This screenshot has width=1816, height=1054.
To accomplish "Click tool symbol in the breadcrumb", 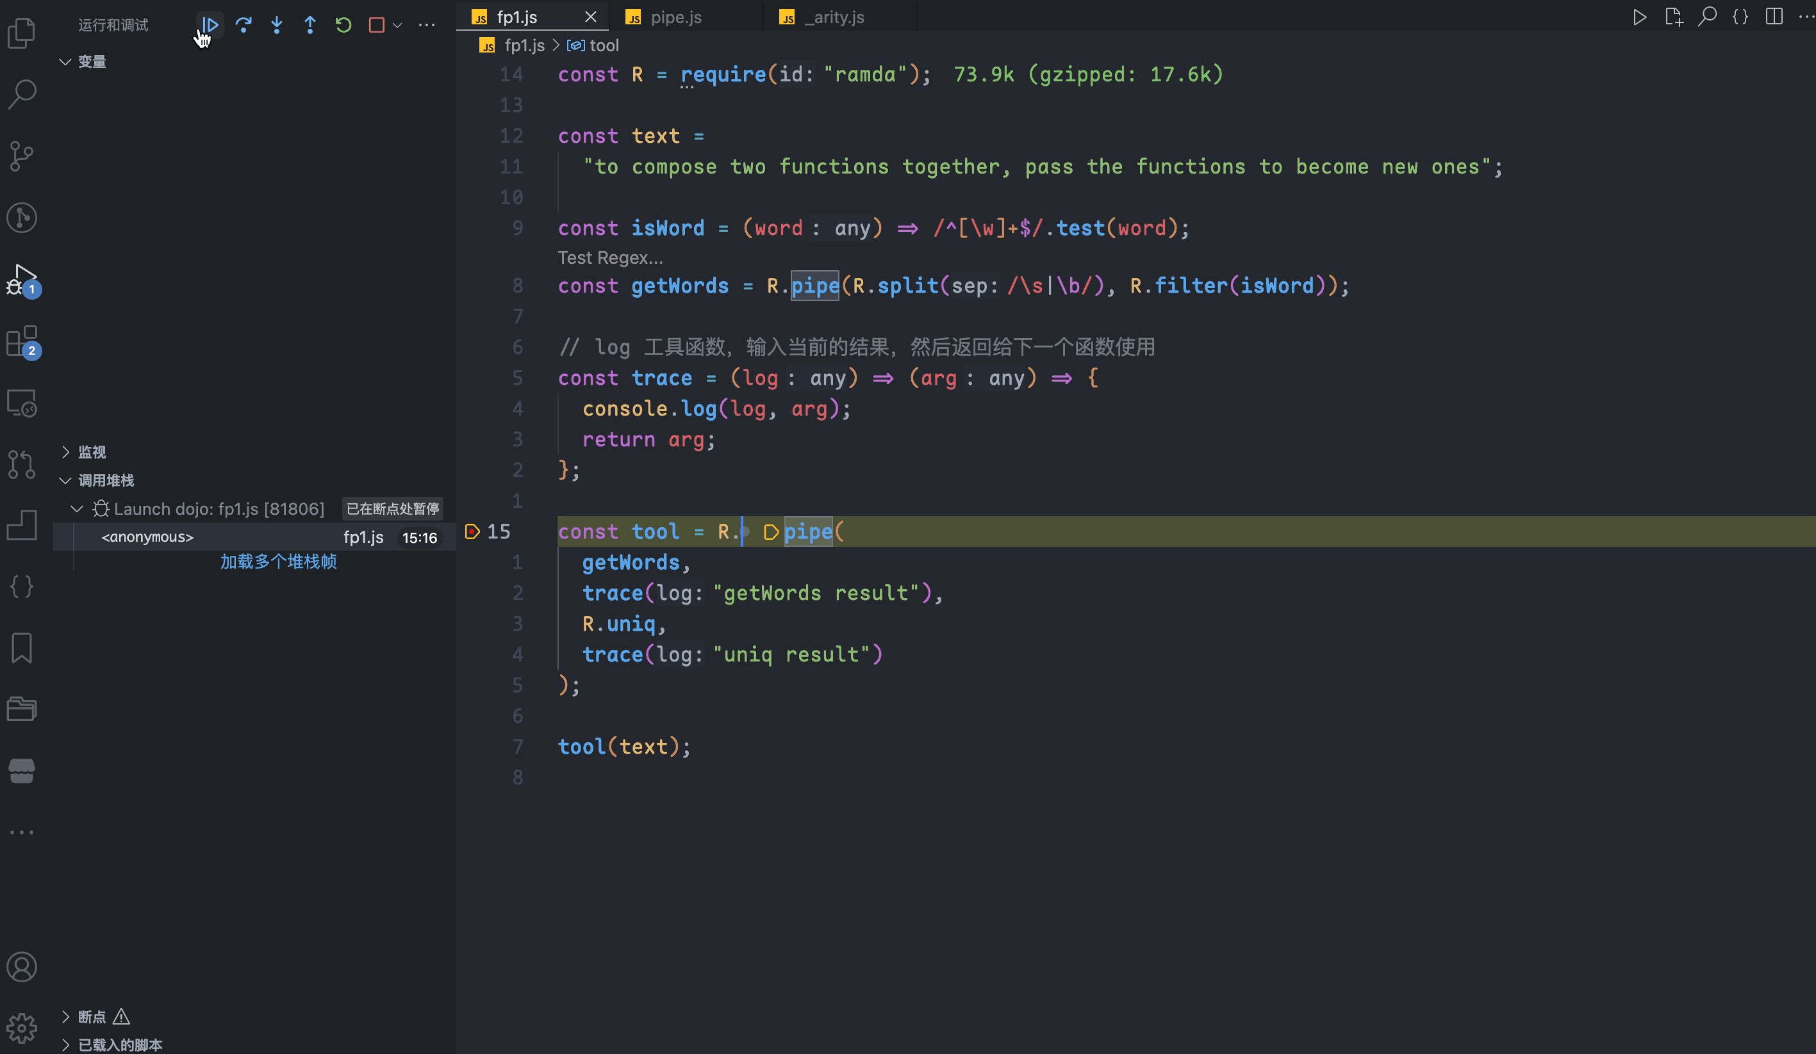I will point(603,45).
